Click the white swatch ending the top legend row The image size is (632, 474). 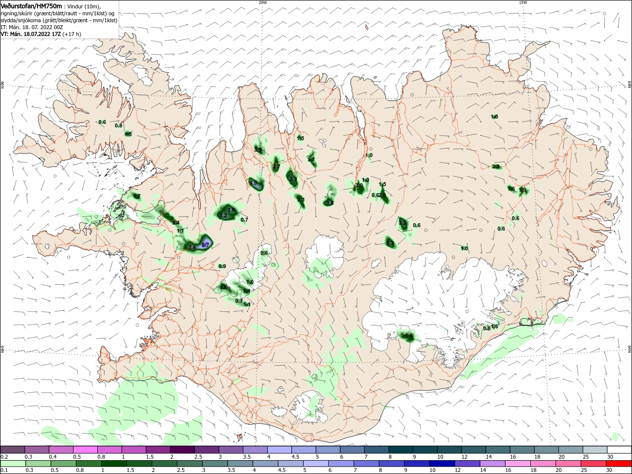(x=619, y=450)
